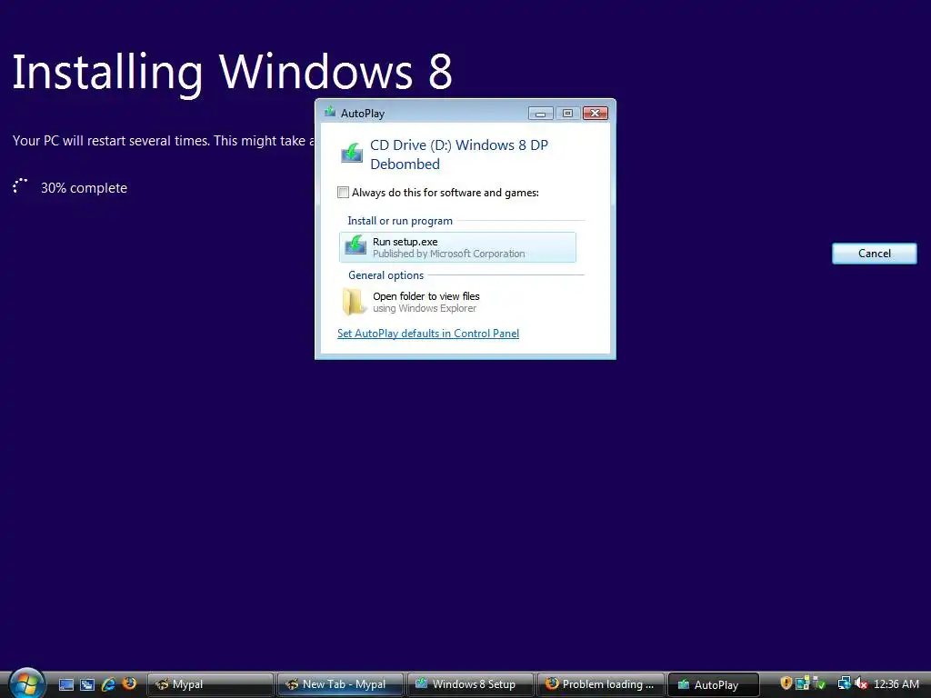
Task: Click the 12:36 AM system clock
Action: 896,684
